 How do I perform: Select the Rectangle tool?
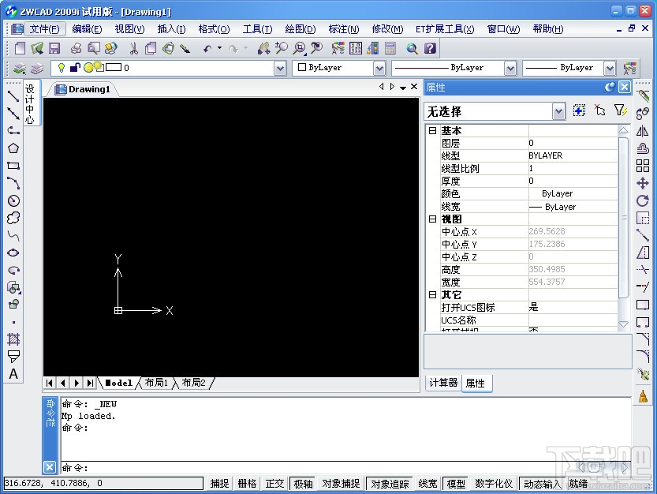pyautogui.click(x=13, y=166)
